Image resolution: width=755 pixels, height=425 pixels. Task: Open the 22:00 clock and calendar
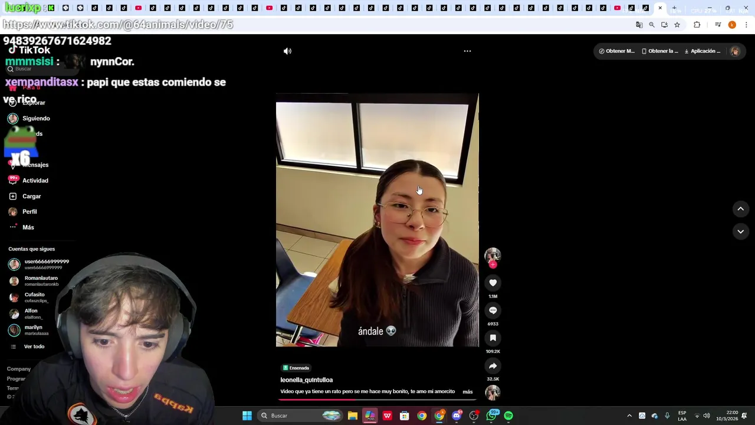click(x=727, y=416)
